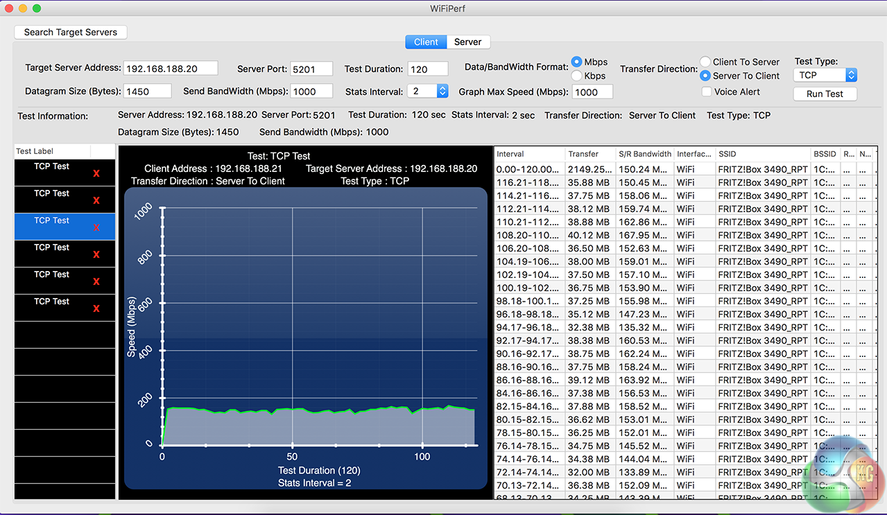Click red X on first TCP Test entry
Image resolution: width=887 pixels, height=515 pixels.
pos(96,173)
